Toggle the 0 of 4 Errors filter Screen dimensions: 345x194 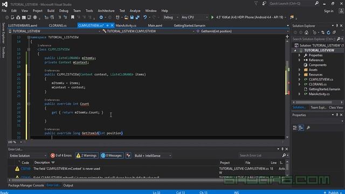point(61,156)
